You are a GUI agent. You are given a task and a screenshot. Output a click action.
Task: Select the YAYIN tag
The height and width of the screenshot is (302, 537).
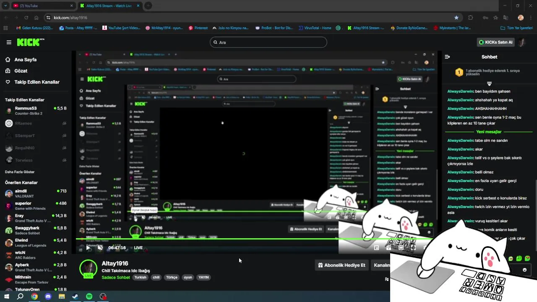point(203,277)
